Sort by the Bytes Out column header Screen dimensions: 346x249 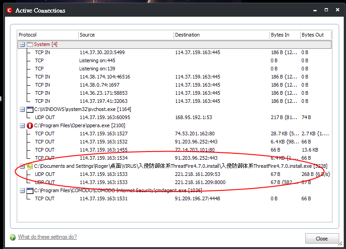click(x=316, y=35)
